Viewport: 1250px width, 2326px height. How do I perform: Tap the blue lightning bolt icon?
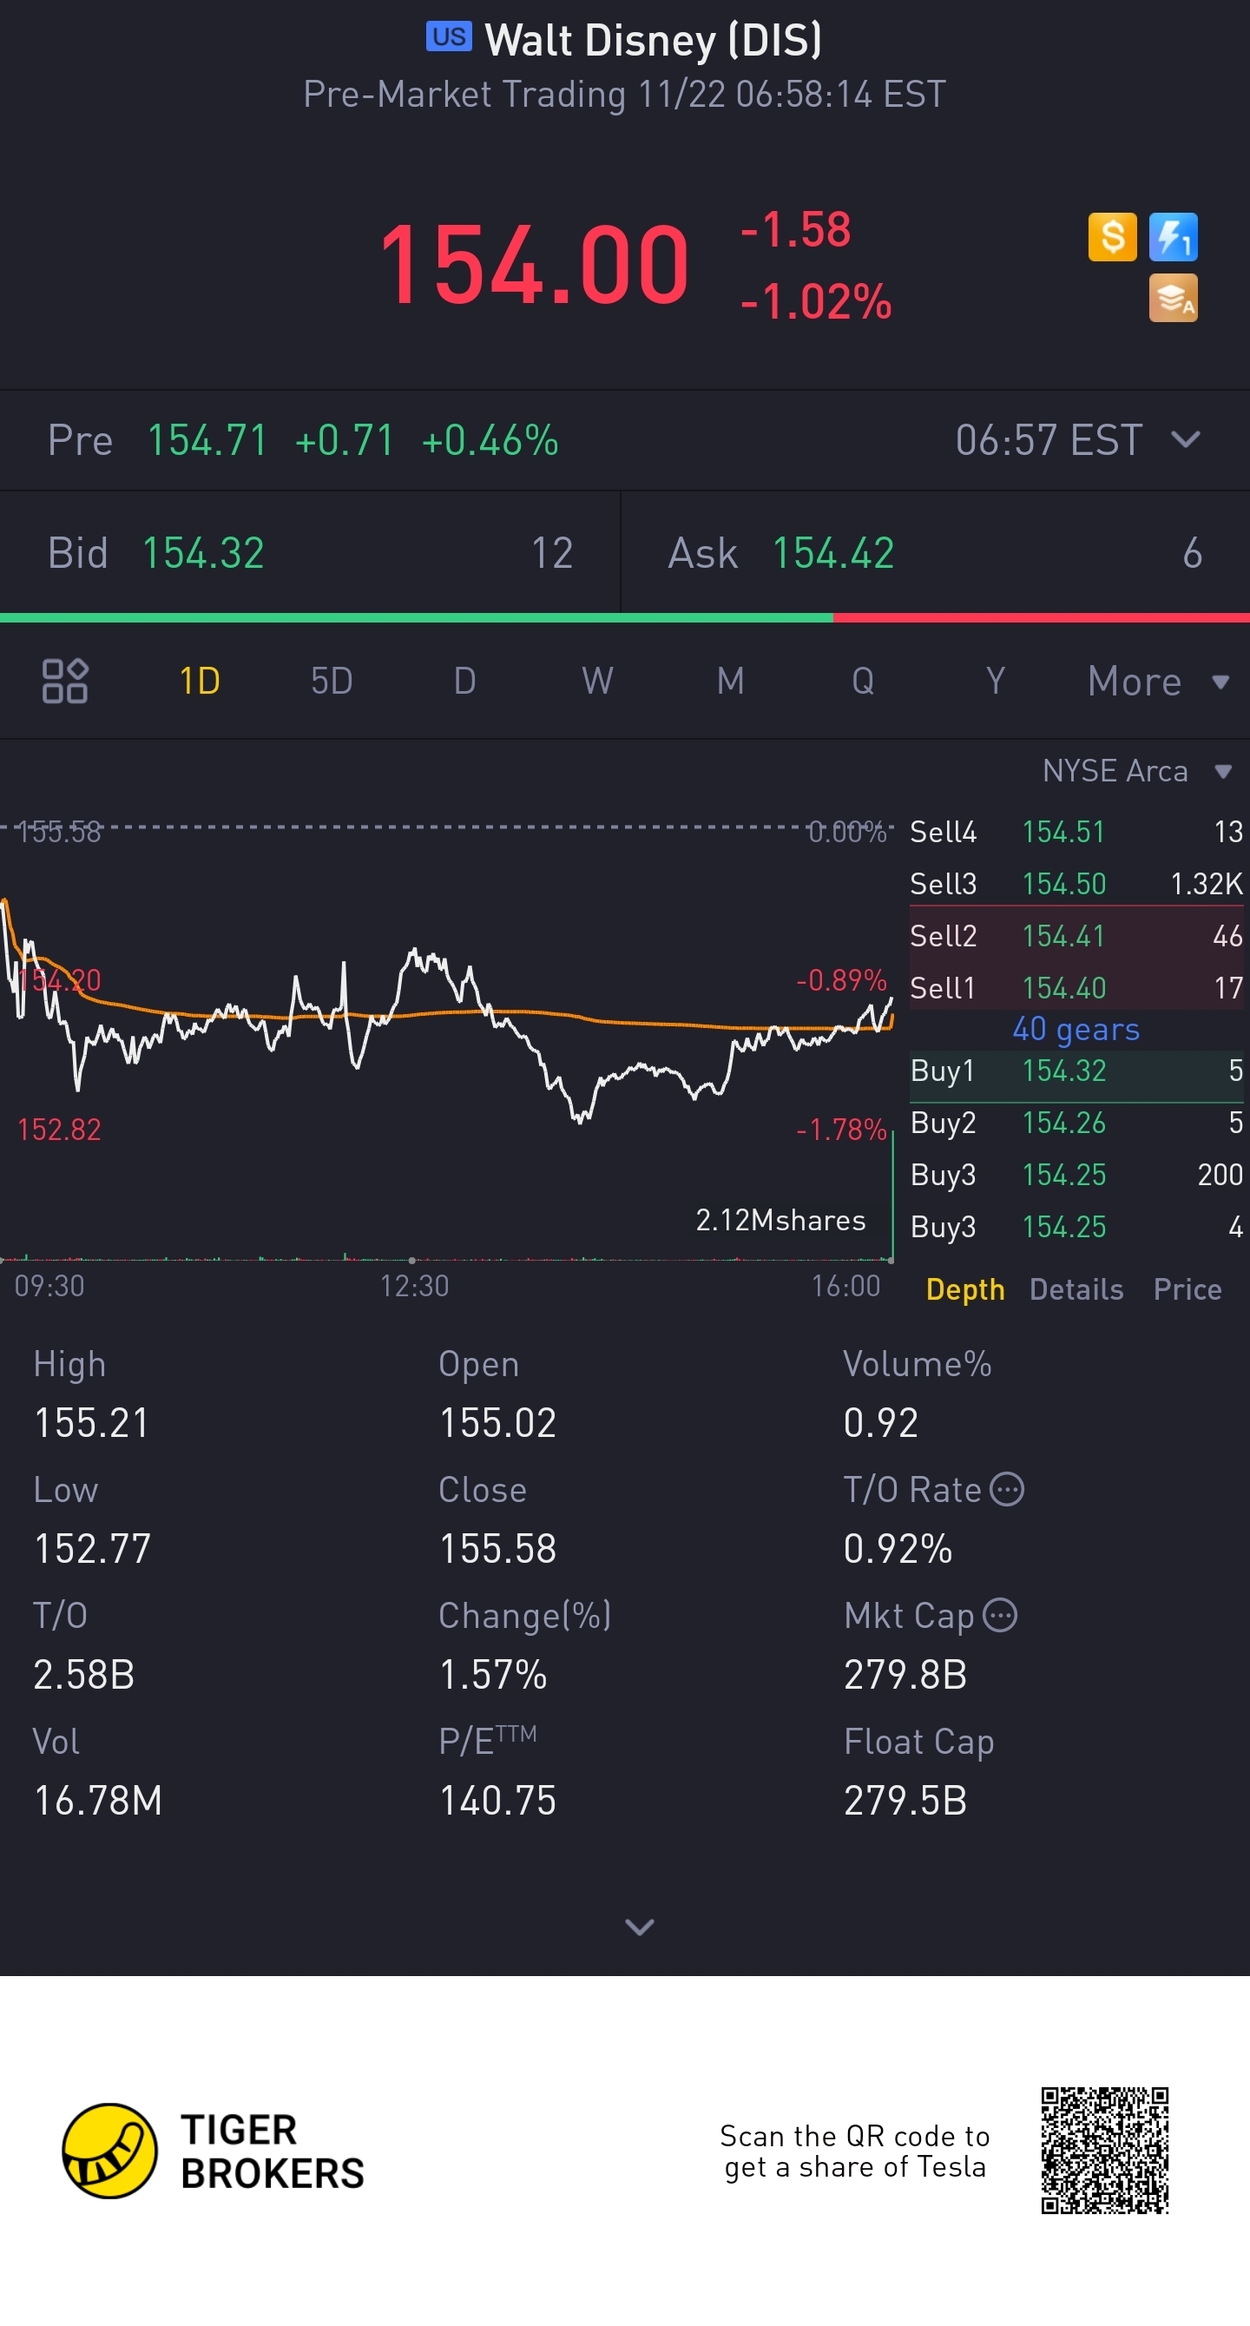tap(1173, 236)
